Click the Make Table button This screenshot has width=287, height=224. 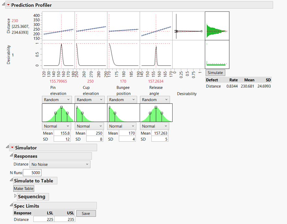tap(23, 188)
